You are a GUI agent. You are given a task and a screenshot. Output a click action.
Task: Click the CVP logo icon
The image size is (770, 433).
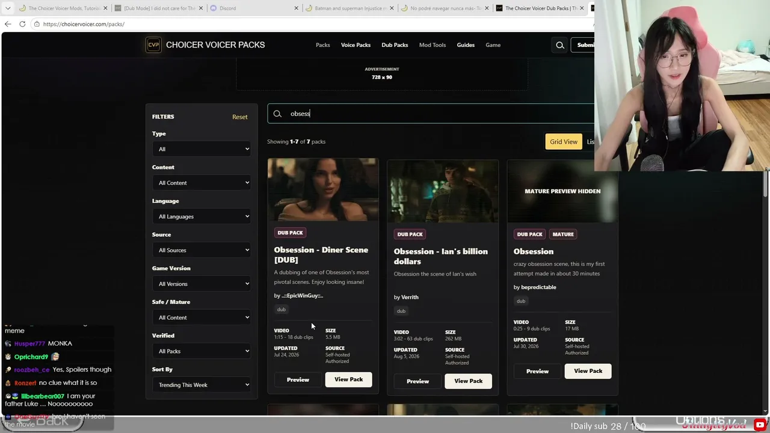coord(153,45)
